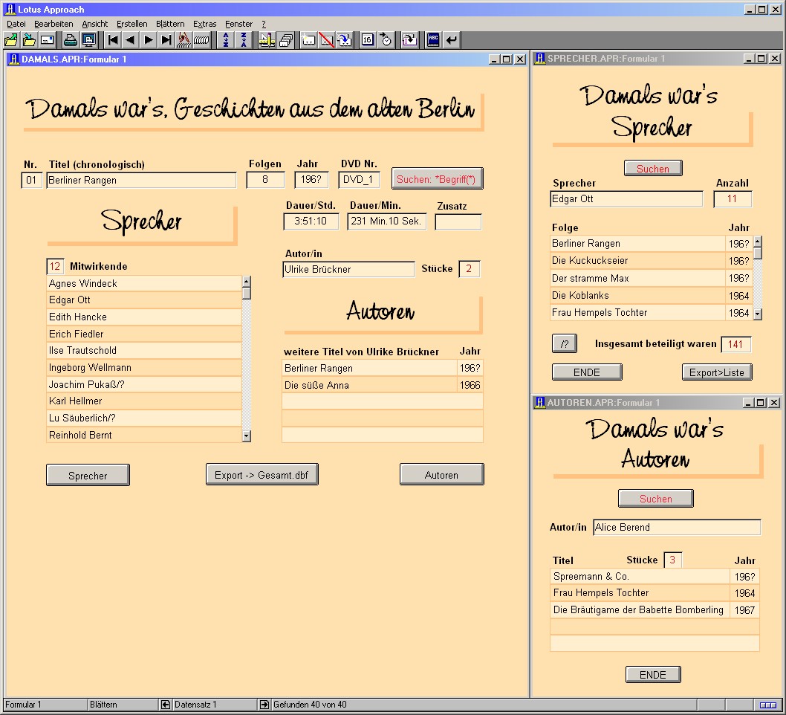Open the Blättern menu
Screen dimensions: 786x715
tap(170, 24)
